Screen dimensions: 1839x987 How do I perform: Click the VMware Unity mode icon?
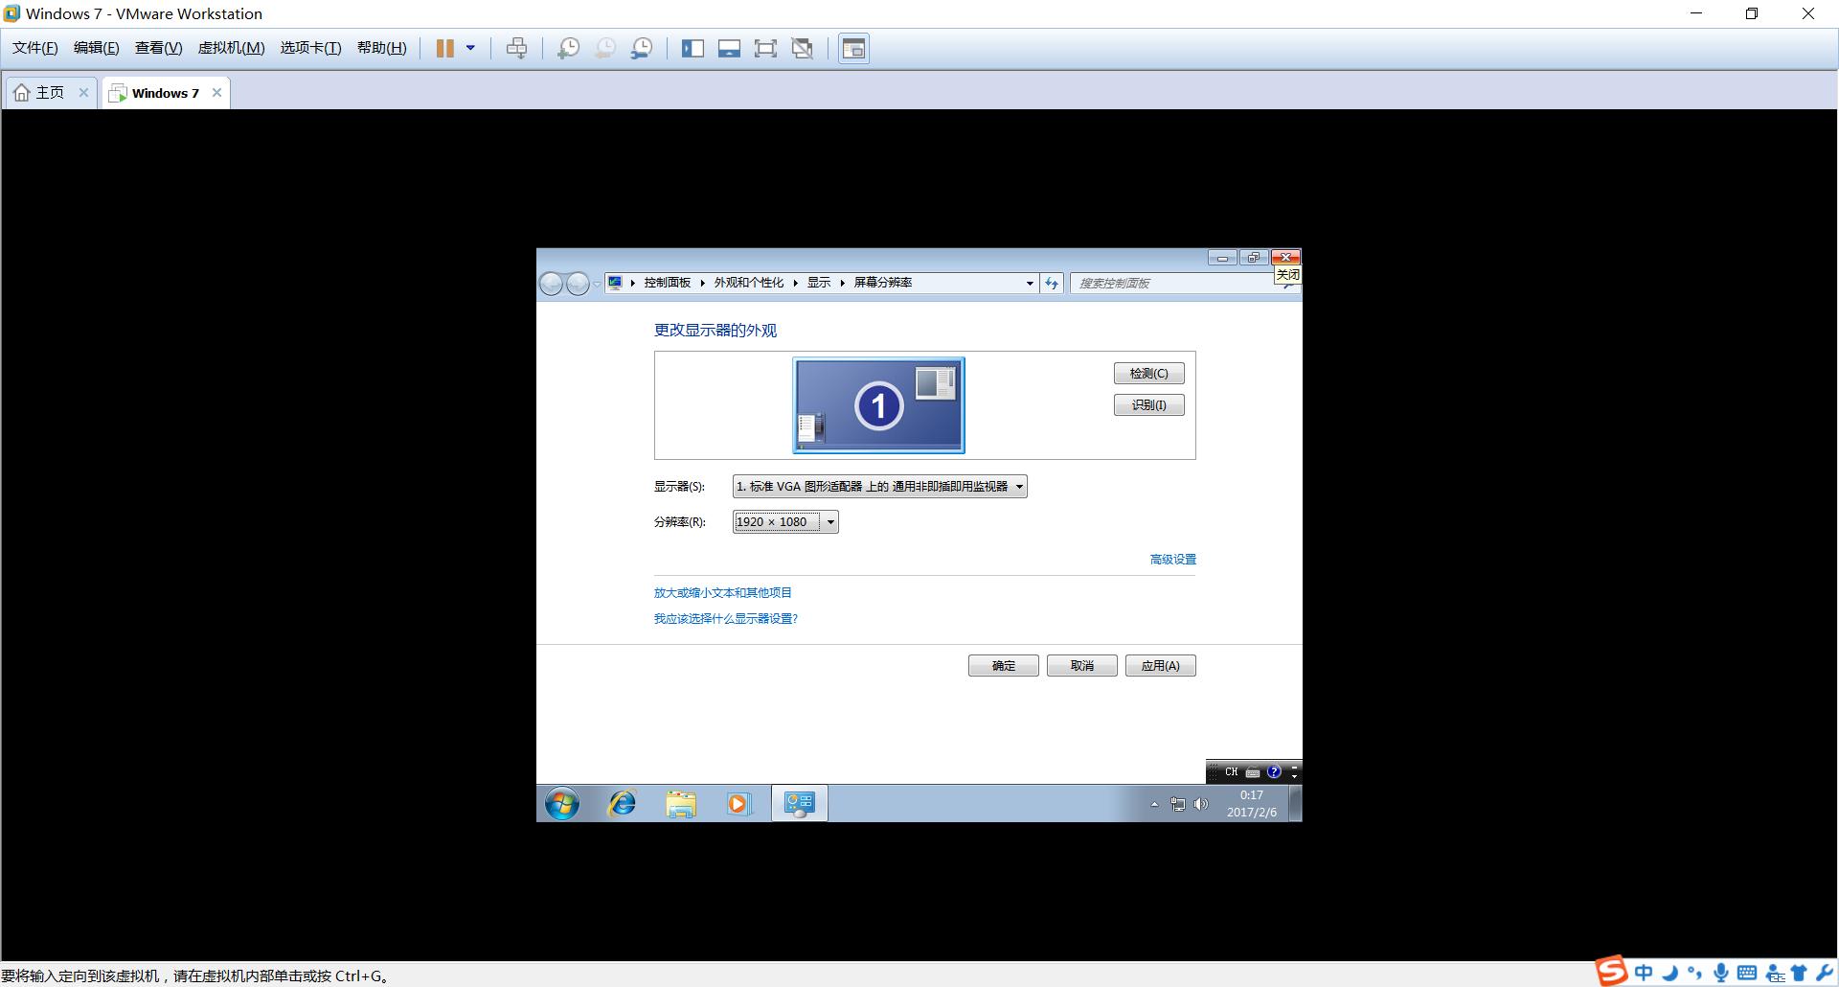point(803,48)
